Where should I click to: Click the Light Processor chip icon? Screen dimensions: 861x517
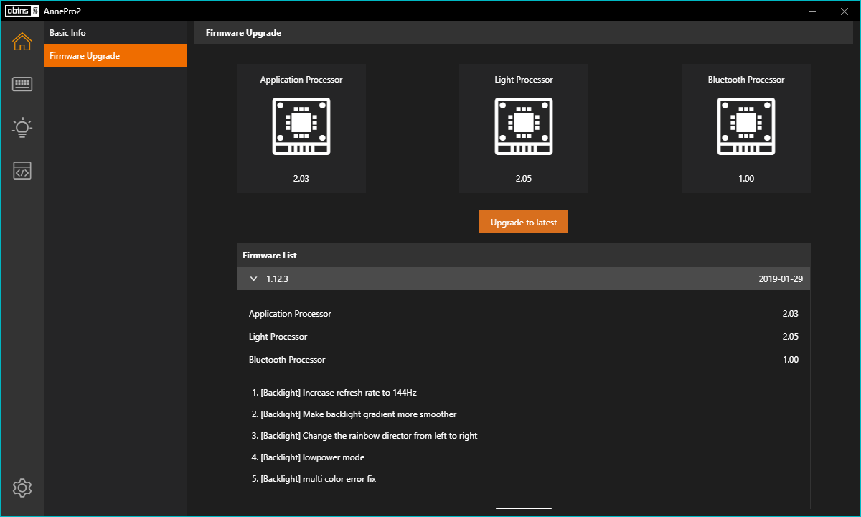point(524,126)
